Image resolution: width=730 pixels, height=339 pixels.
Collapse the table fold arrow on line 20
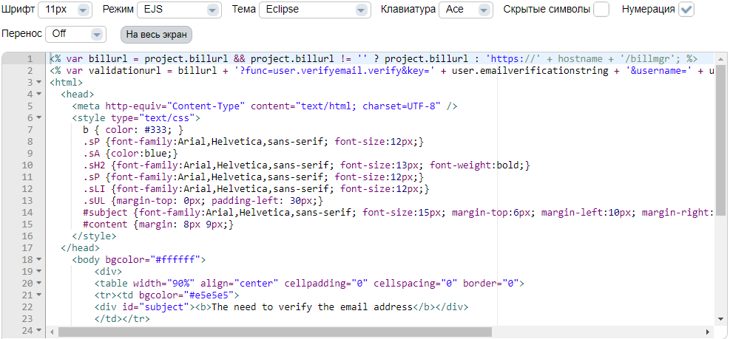point(38,283)
